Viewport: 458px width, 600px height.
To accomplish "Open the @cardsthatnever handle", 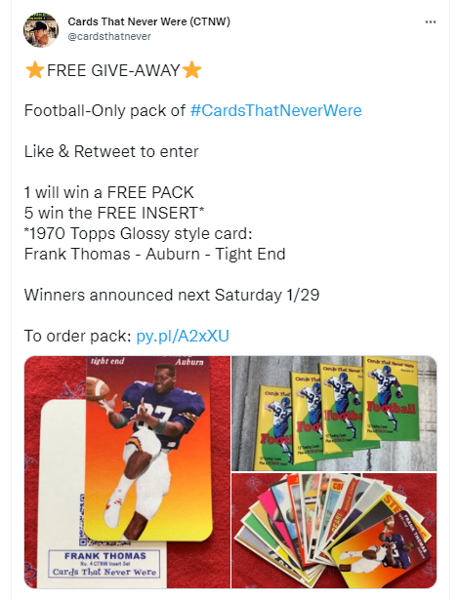I will 109,36.
